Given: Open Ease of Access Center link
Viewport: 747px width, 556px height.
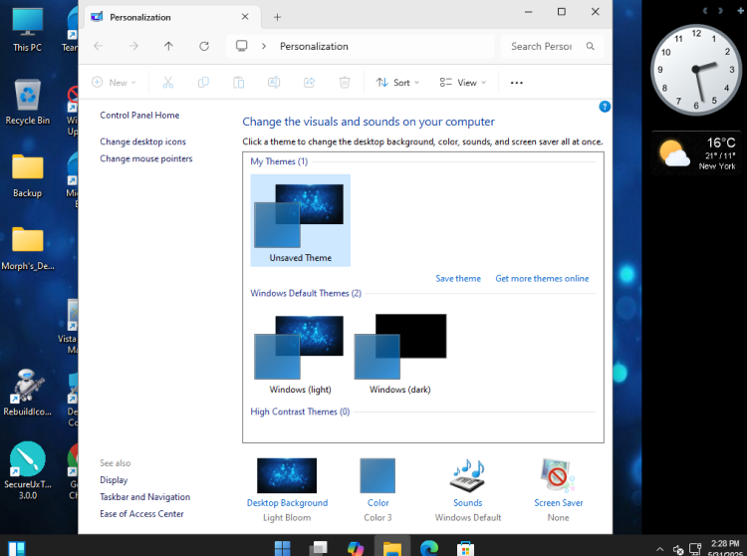Looking at the screenshot, I should coord(141,513).
